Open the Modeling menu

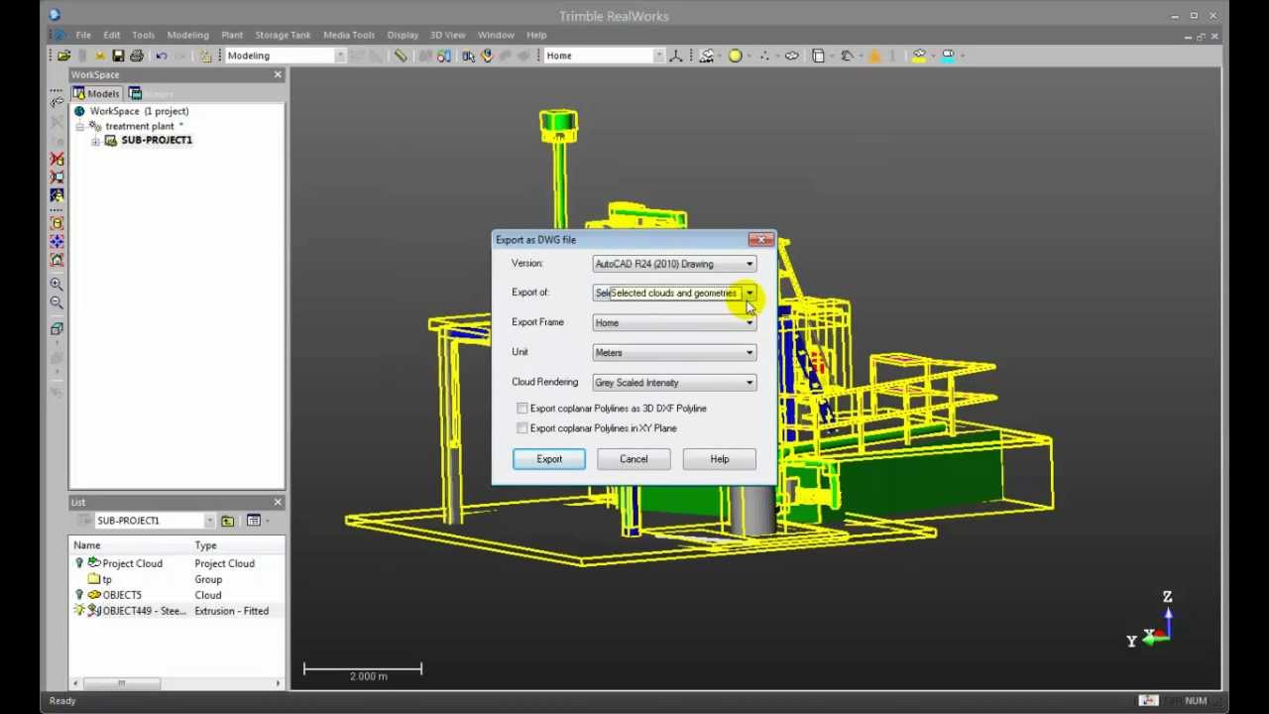(188, 35)
